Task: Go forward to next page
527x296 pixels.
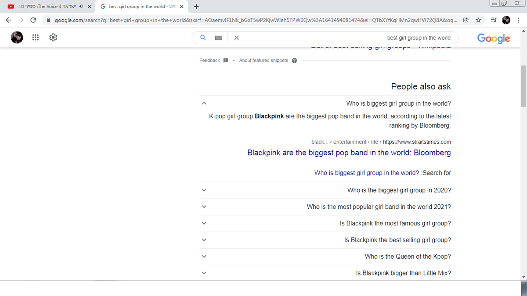Action: (21, 20)
